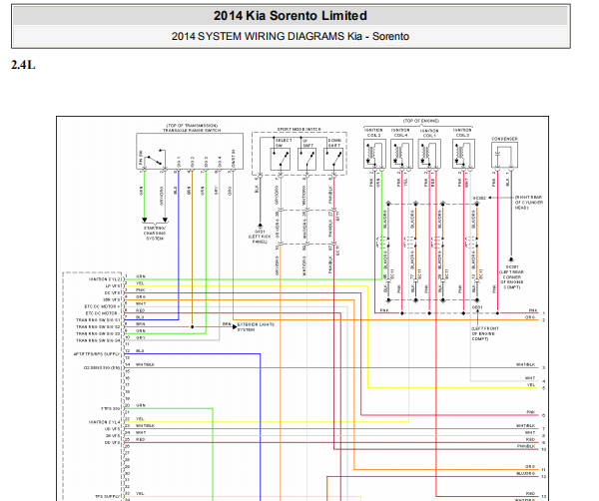Screen dimensions: 599x501
Task: Click the left rear corner of engine compartment note
Action: (x=511, y=279)
